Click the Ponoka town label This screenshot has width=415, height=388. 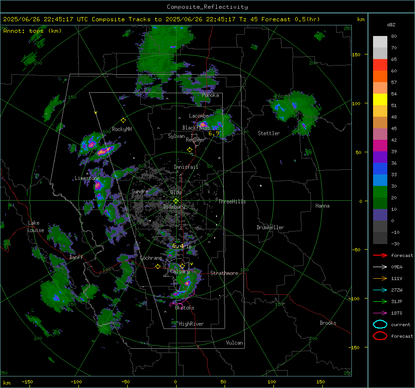[210, 95]
